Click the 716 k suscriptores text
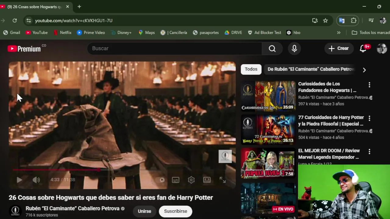390x219 pixels. point(42,215)
